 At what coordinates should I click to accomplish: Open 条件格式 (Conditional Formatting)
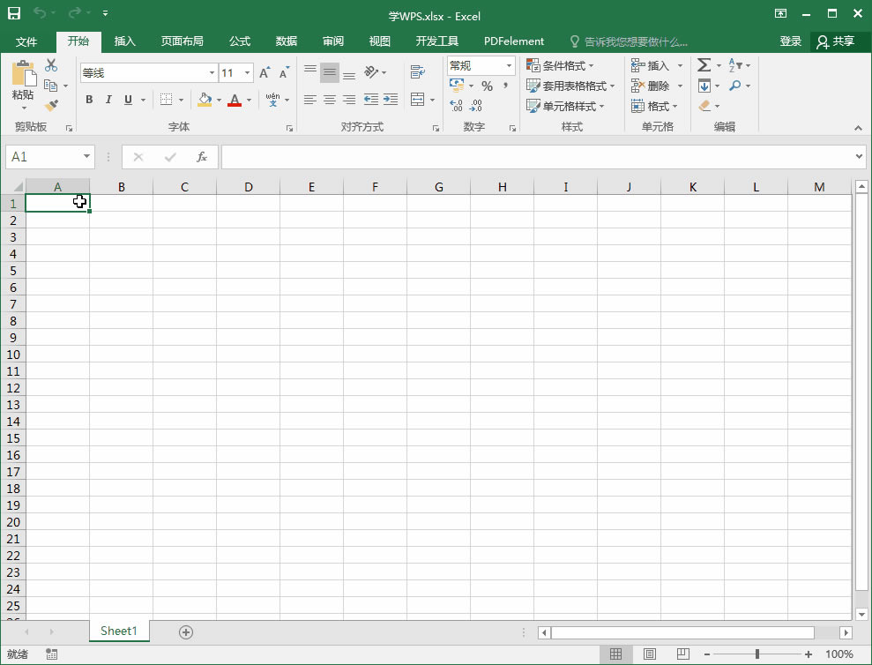563,64
